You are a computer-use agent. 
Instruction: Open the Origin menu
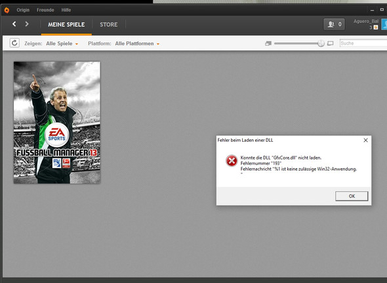[x=23, y=10]
